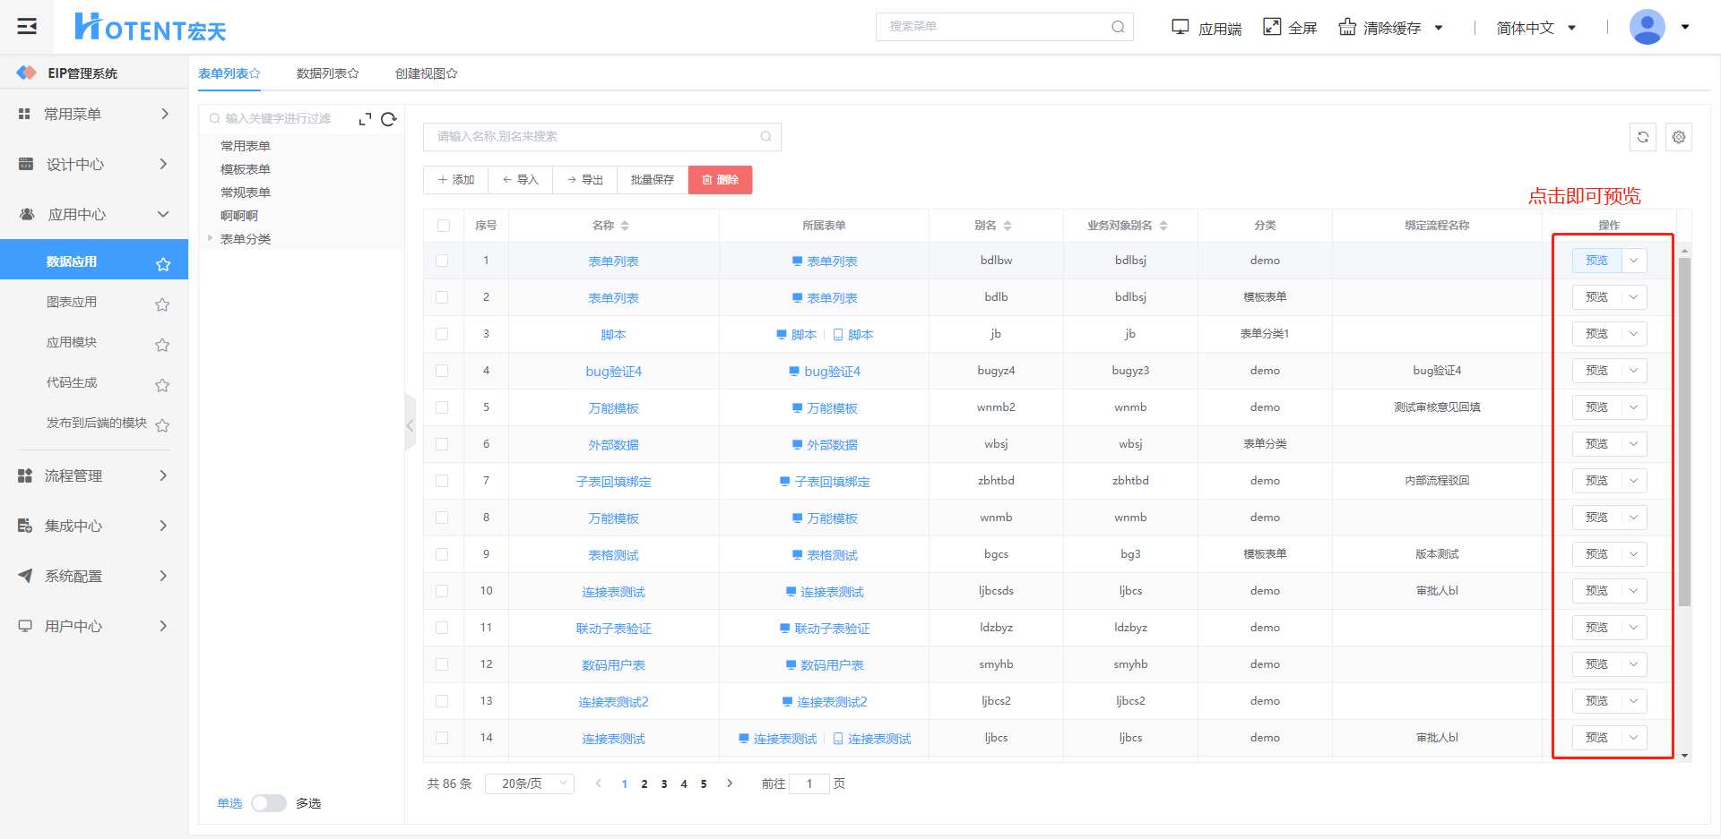
Task: Tick the select-all checkbox in the table header
Action: [444, 226]
